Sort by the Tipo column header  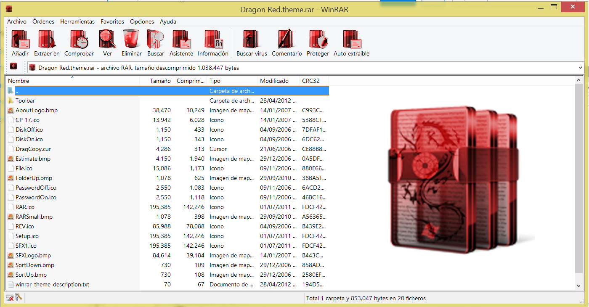point(232,81)
